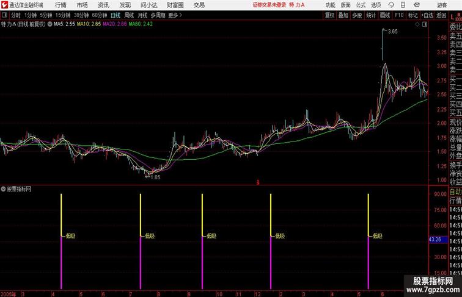Open the 公式 menu
The height and width of the screenshot is (297, 462).
pyautogui.click(x=361, y=5)
